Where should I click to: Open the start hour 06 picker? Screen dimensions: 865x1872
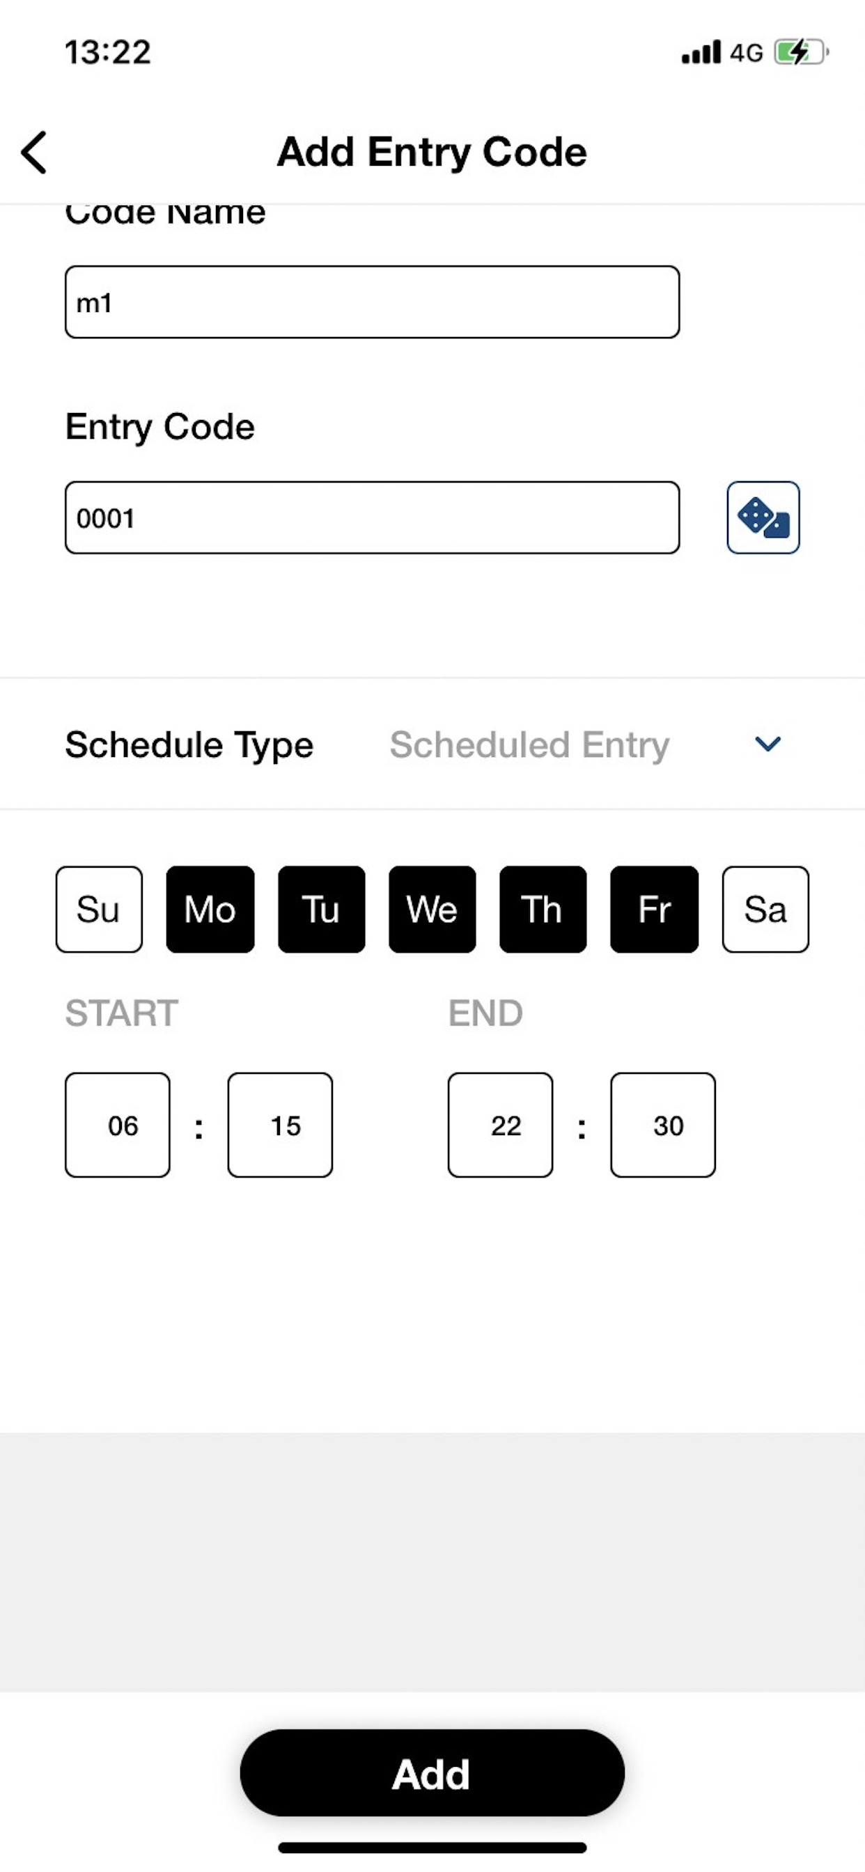coord(118,1125)
